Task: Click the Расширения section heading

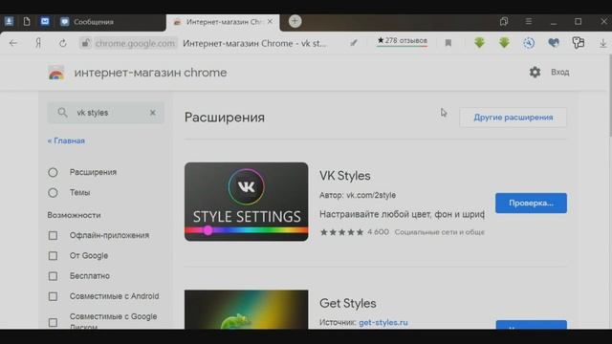Action: click(x=225, y=118)
